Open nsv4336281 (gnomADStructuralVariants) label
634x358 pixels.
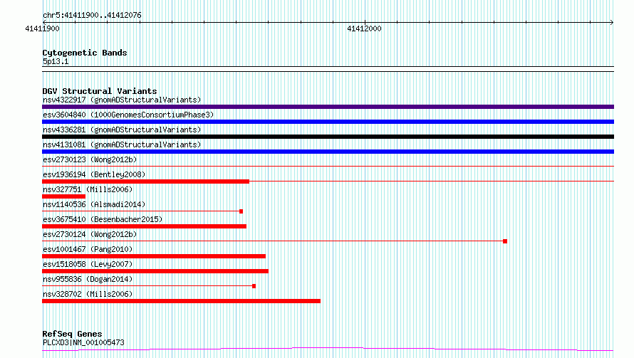point(122,130)
